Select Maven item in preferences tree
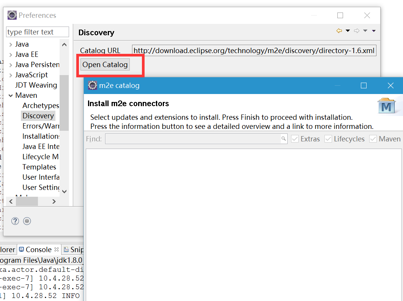This screenshot has width=403, height=301. click(x=26, y=95)
